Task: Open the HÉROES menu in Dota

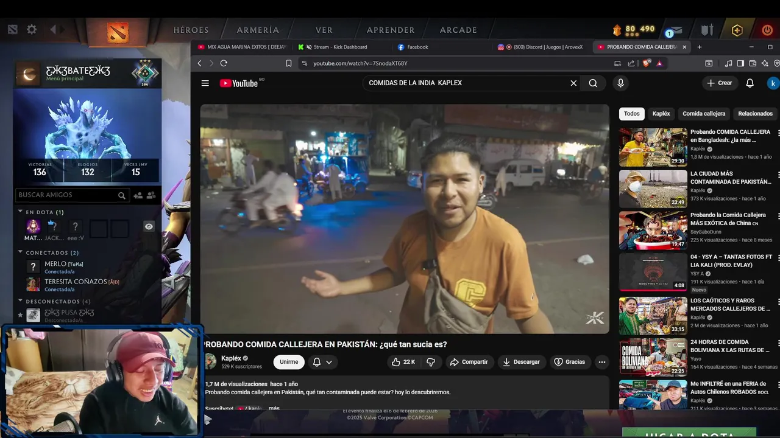Action: (191, 30)
